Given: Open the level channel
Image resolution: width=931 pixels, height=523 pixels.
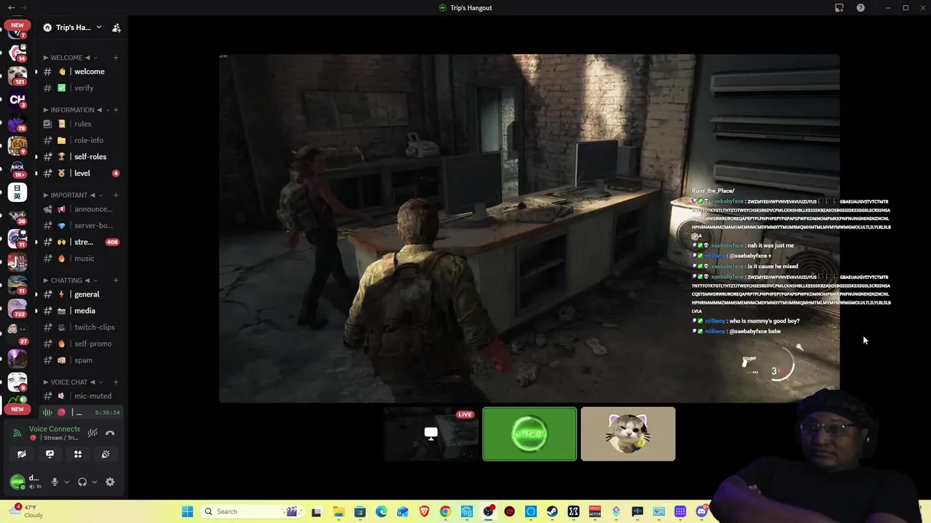Looking at the screenshot, I should click(81, 173).
